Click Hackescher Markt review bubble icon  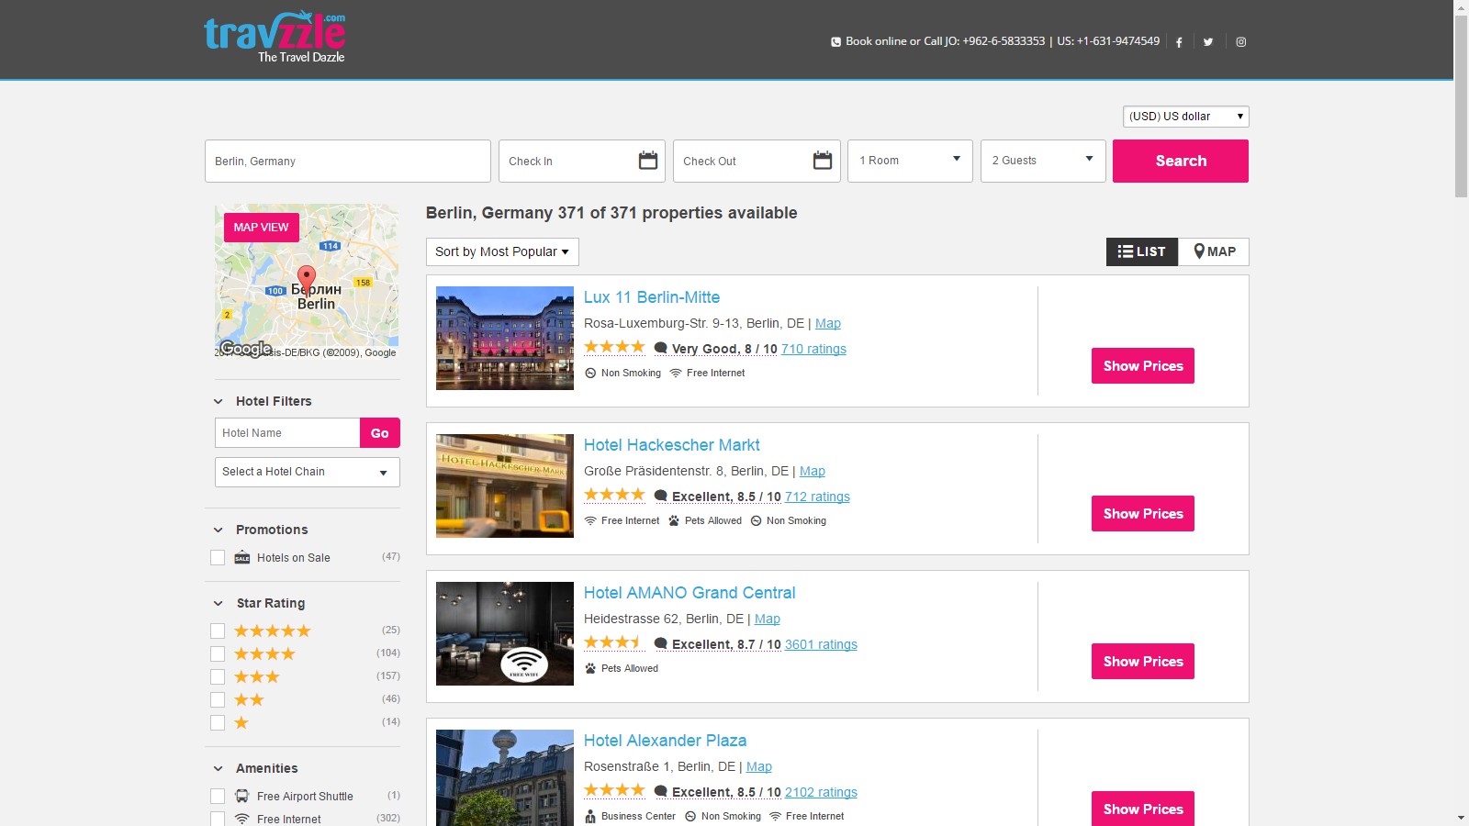click(x=660, y=497)
